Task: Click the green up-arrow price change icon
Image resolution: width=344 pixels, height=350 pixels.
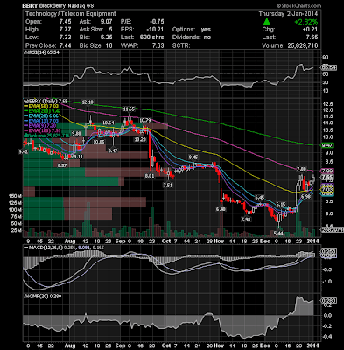Action: [266, 21]
